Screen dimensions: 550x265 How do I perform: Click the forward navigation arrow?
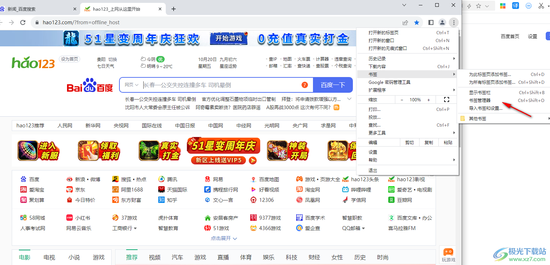tap(11, 22)
